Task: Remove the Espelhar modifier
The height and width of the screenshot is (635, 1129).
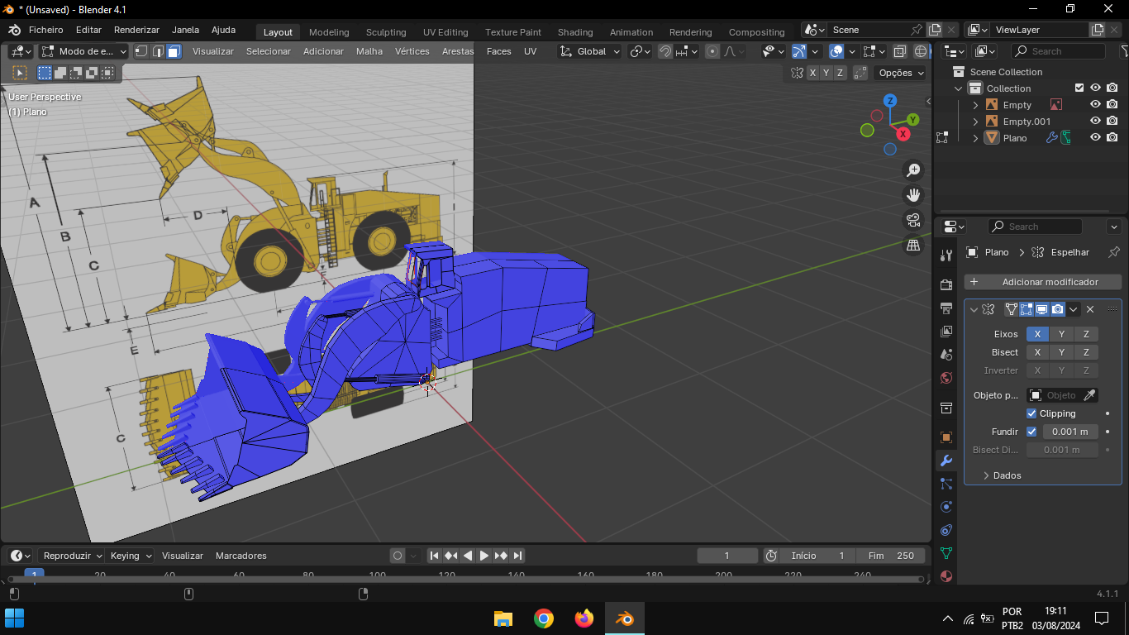Action: pos(1090,309)
